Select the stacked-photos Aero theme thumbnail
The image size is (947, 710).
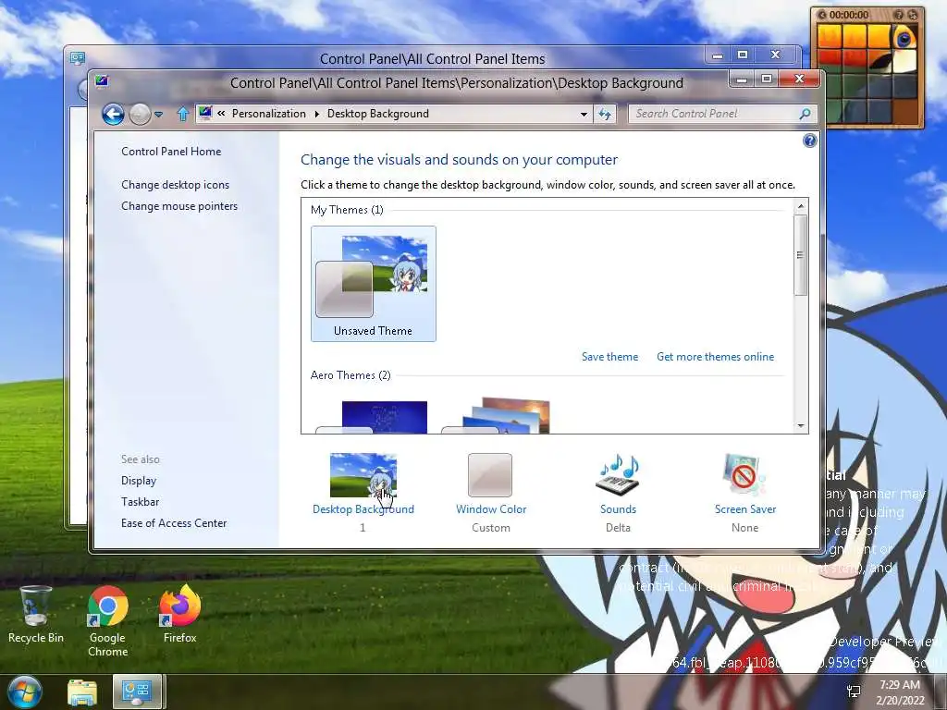[497, 415]
